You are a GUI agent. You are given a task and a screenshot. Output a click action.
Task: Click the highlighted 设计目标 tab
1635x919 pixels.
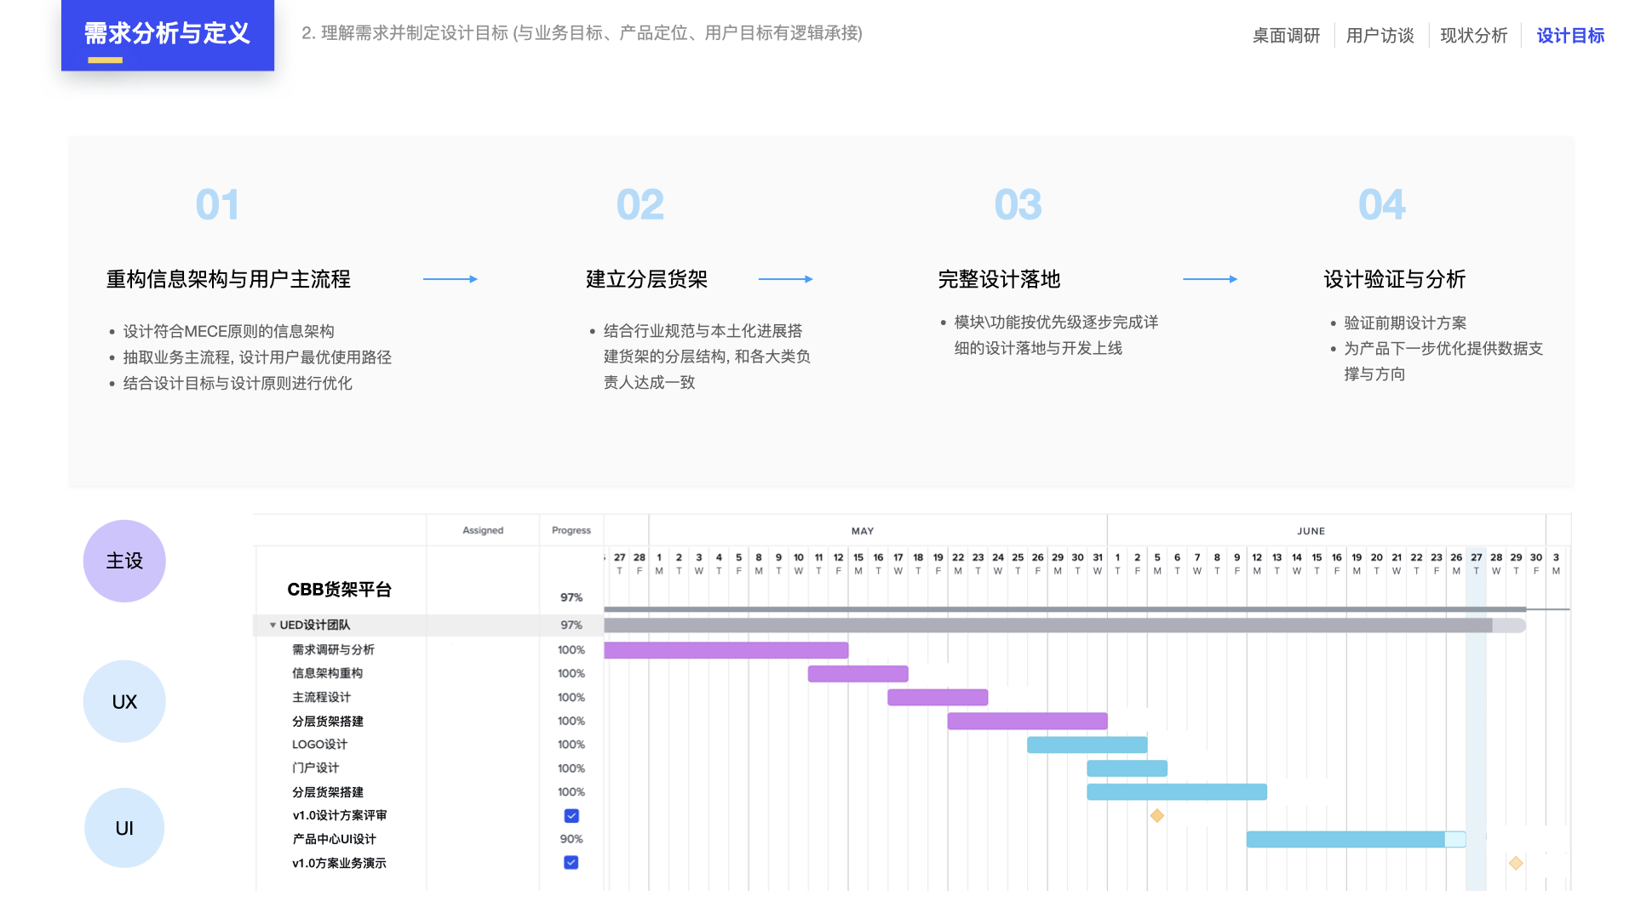1570,36
